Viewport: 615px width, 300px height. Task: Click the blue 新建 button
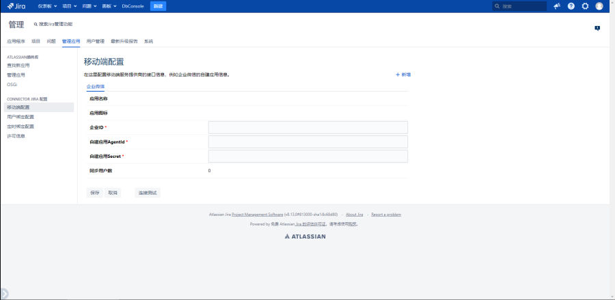(158, 6)
